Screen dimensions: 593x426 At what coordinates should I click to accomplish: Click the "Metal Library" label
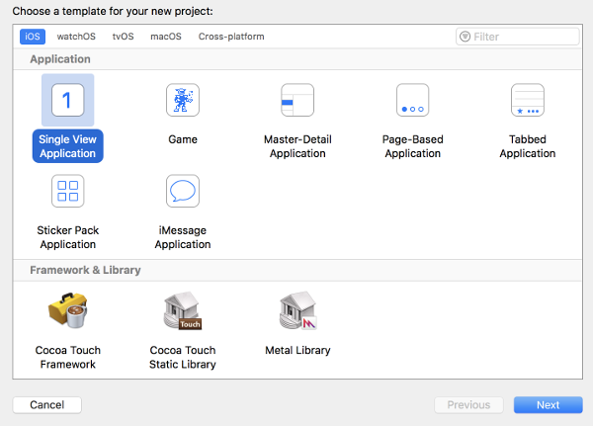[x=297, y=350]
